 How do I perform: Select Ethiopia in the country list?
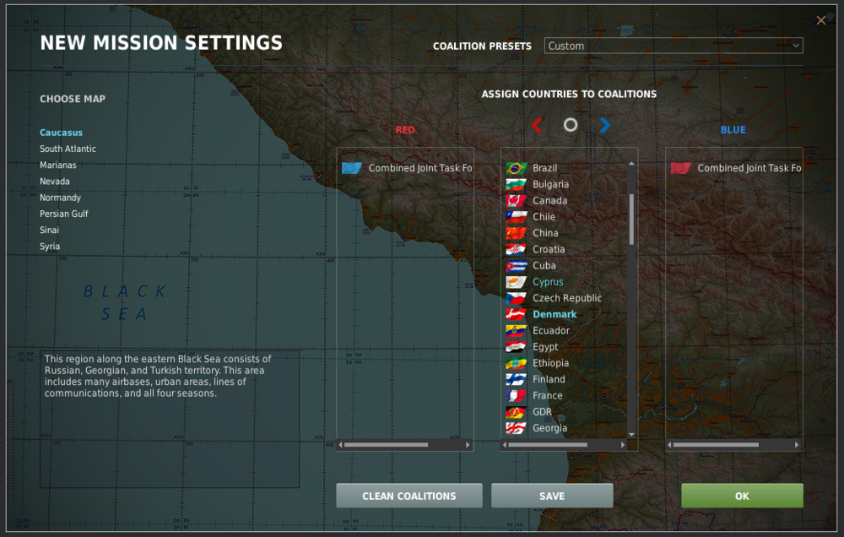point(550,363)
